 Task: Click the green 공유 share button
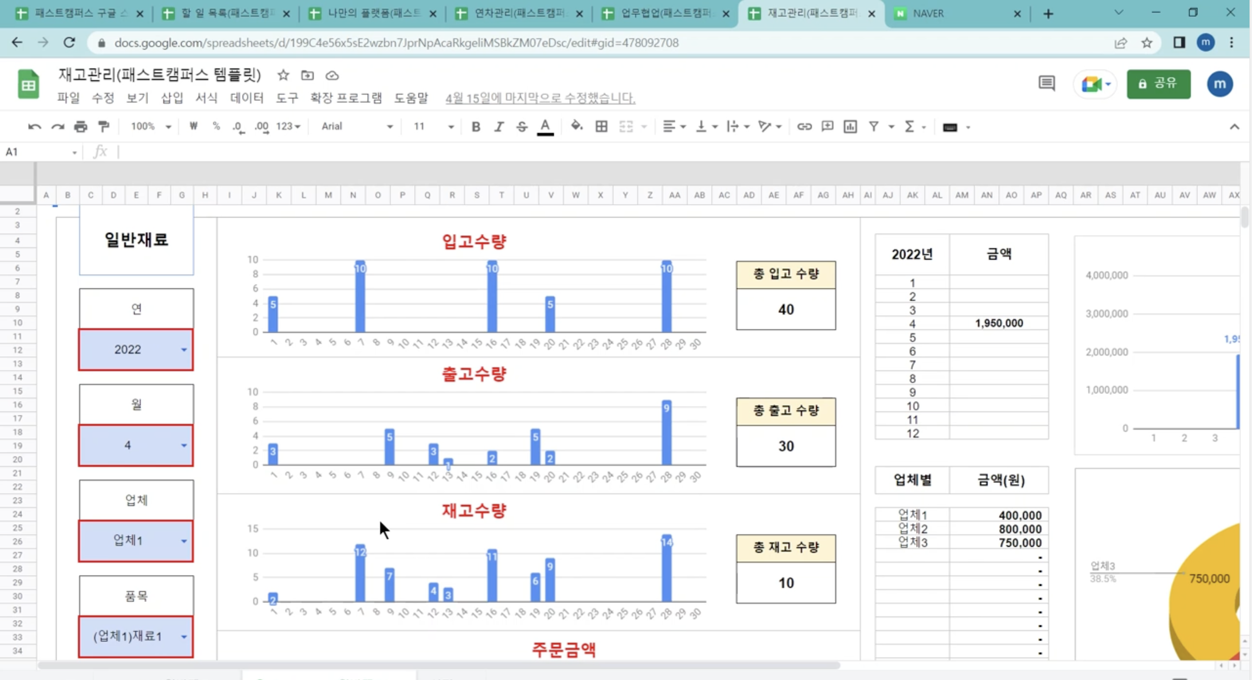click(x=1158, y=84)
